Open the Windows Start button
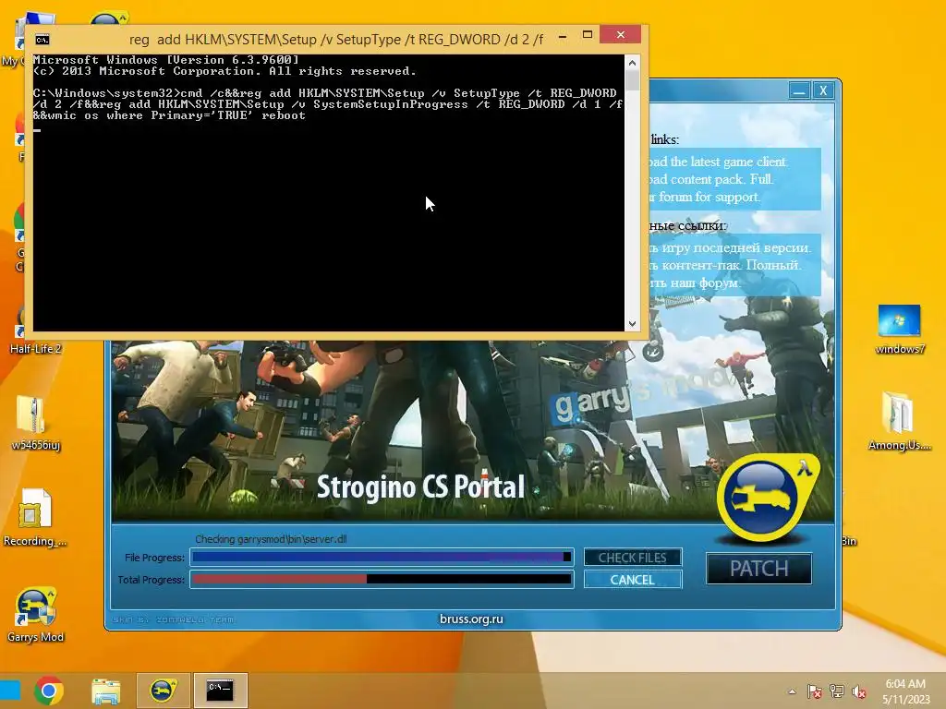Viewport: 946px width, 709px height. click(9, 691)
